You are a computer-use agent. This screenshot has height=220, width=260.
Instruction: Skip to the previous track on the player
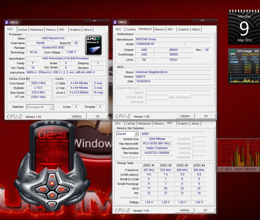click(x=42, y=189)
